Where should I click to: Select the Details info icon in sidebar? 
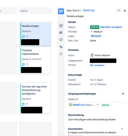(61, 26)
